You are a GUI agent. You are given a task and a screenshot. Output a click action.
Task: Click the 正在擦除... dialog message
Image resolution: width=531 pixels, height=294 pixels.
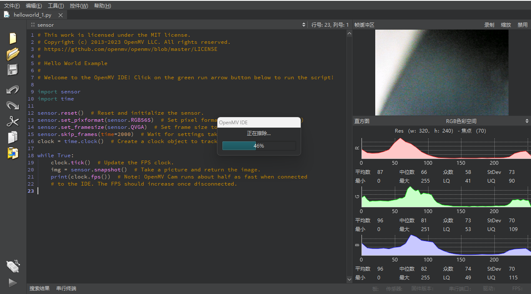pos(259,133)
